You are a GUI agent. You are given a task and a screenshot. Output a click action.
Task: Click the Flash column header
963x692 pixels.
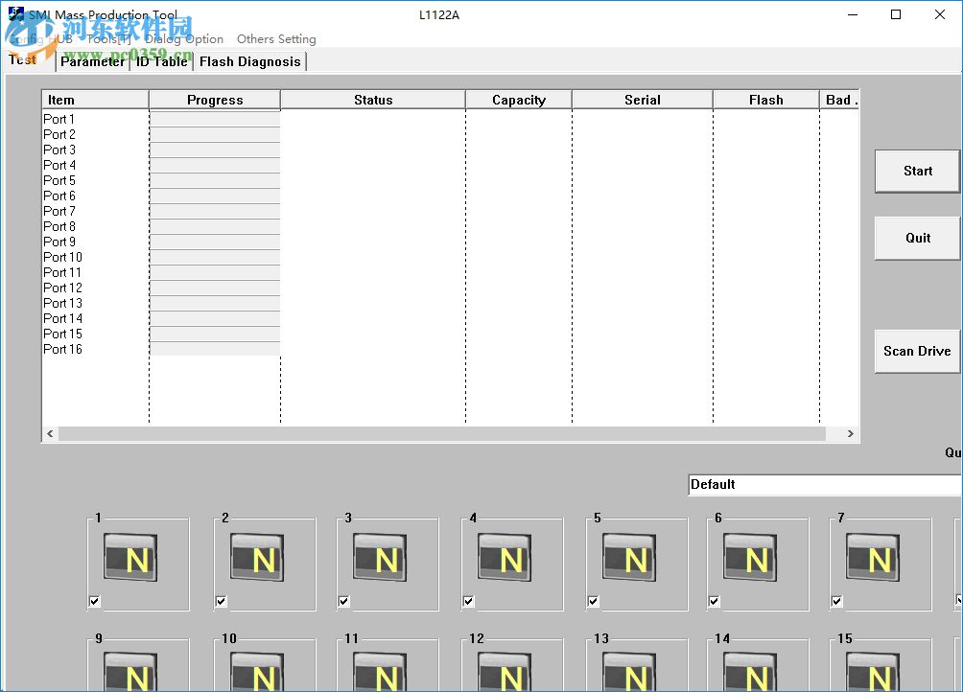coord(765,100)
